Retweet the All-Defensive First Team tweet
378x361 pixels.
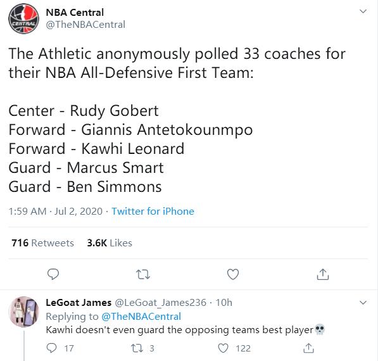(x=143, y=274)
